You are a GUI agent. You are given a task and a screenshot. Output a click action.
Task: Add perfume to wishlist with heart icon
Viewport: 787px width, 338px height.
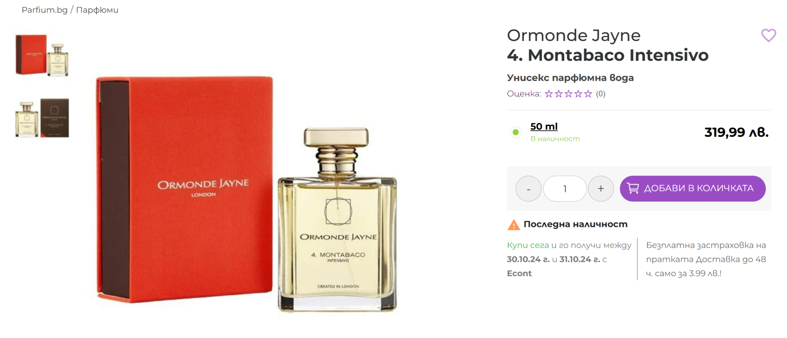tap(769, 35)
